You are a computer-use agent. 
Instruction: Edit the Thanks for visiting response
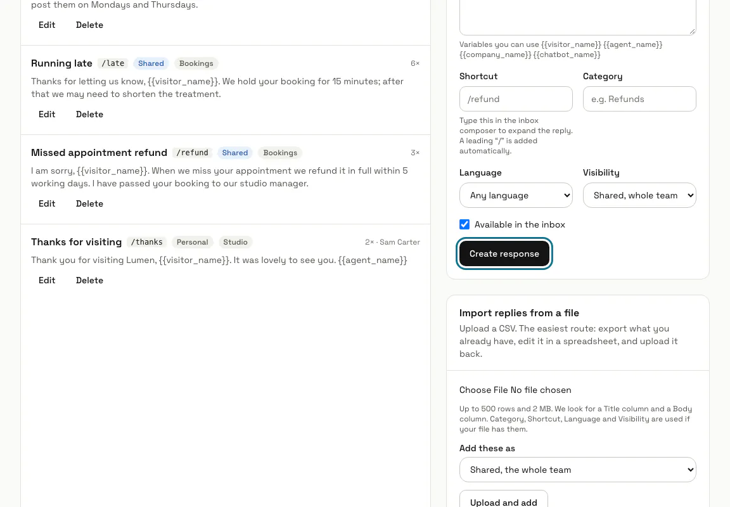click(47, 280)
